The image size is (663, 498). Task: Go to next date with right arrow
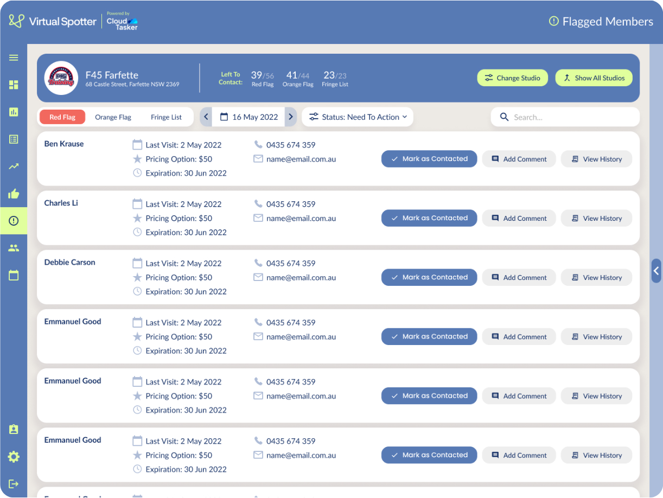pyautogui.click(x=291, y=117)
